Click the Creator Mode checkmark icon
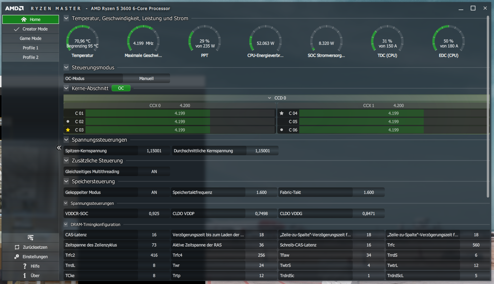 click(17, 29)
